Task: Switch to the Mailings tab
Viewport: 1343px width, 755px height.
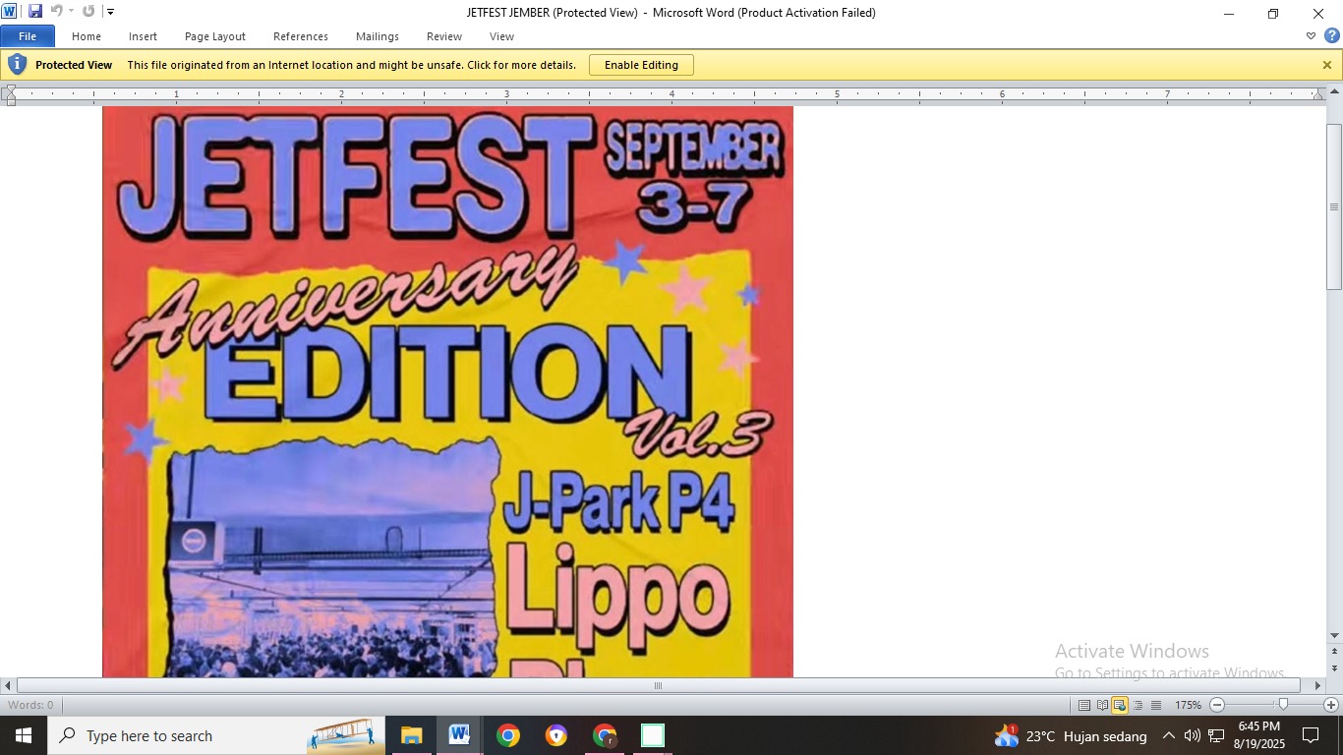Action: coord(378,36)
